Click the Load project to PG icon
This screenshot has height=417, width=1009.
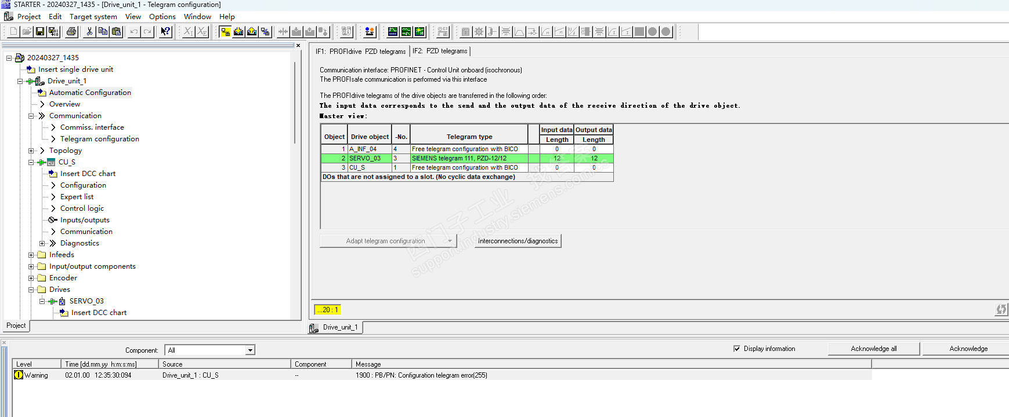[252, 31]
